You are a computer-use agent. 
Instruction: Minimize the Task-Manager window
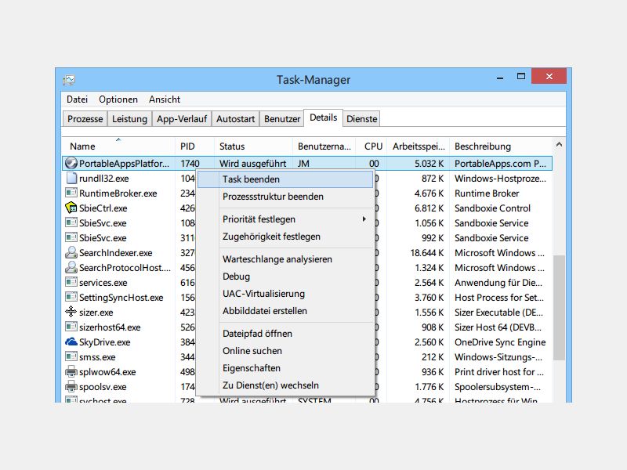pos(500,77)
